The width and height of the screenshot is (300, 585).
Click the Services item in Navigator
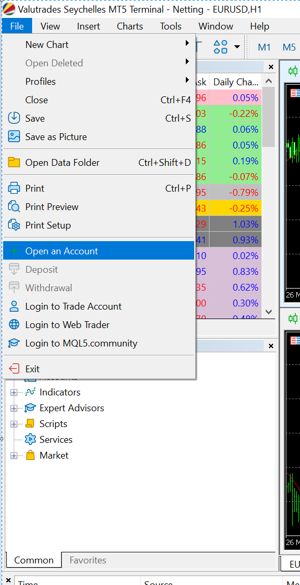click(56, 440)
